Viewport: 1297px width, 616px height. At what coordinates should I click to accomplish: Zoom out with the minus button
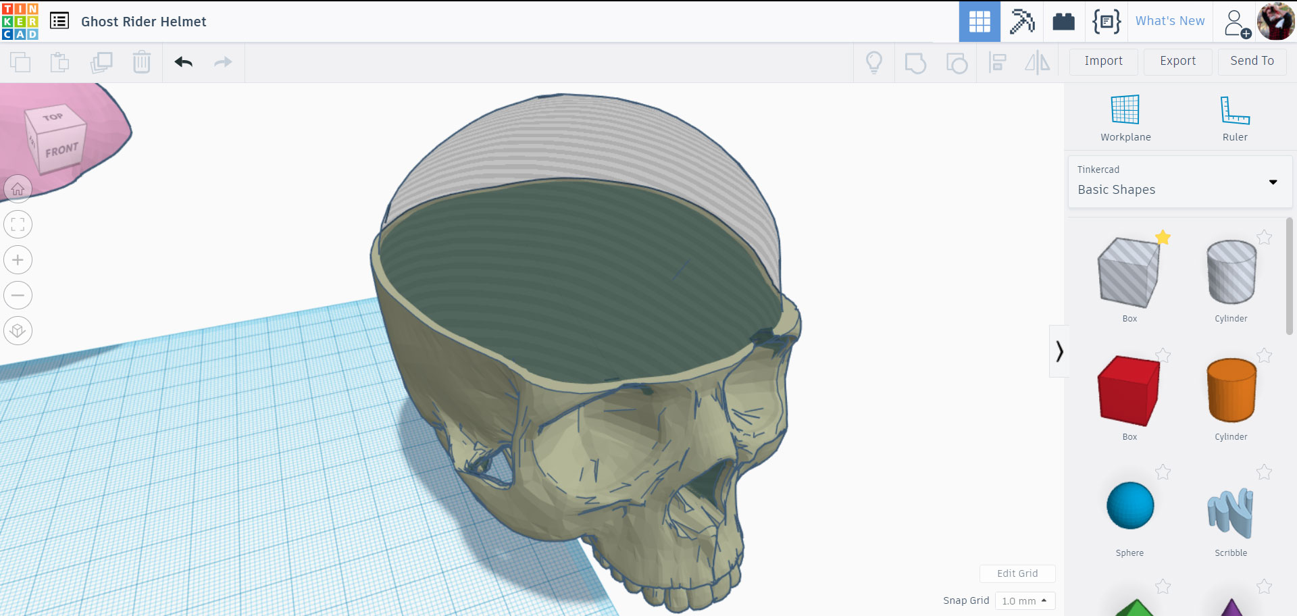click(18, 295)
